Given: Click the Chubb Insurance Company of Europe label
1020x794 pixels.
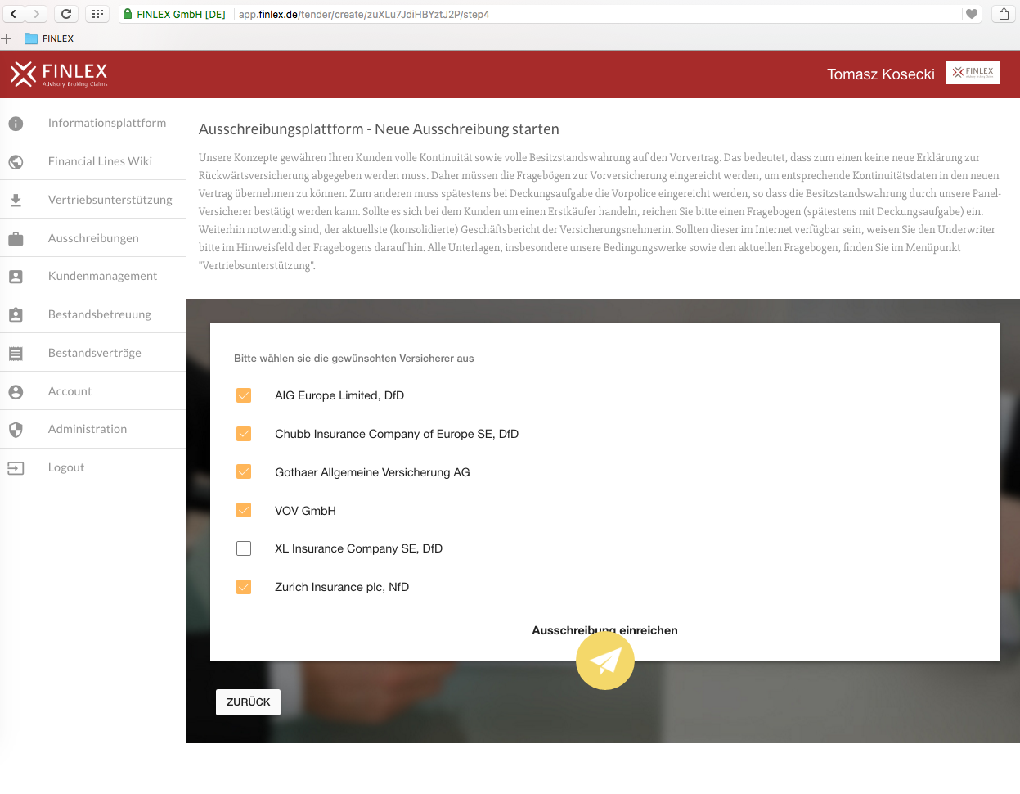Looking at the screenshot, I should coord(397,434).
